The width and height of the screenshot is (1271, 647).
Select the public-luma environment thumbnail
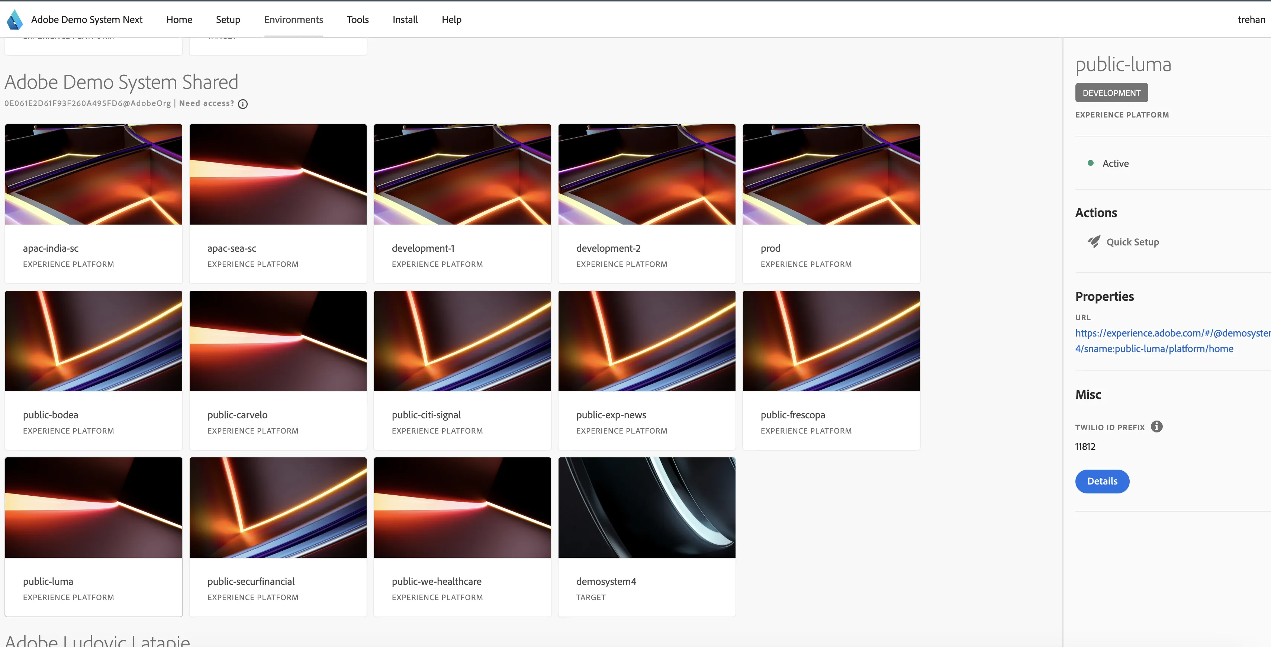(94, 507)
